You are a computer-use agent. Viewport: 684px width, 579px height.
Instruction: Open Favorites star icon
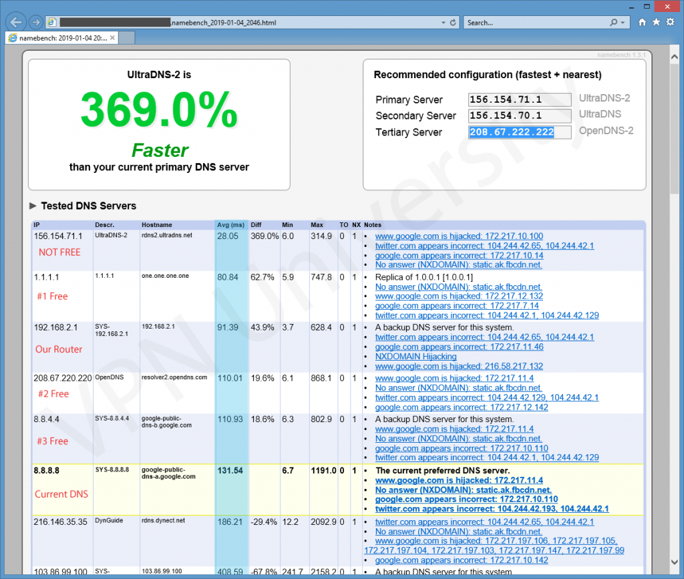coord(656,22)
